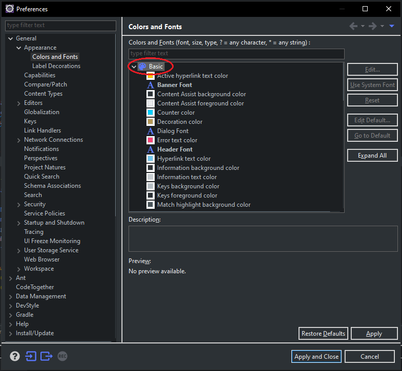Open the Keys preference page

tap(30, 121)
